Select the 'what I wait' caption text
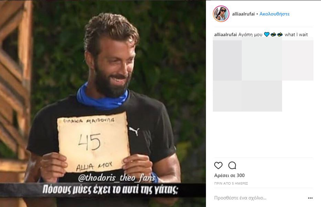 point(296,34)
